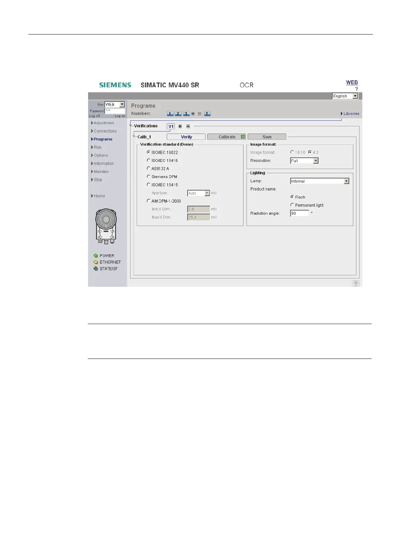Click the ETHERNET status LED
Screen dimensions: 411x548
[x=96, y=262]
